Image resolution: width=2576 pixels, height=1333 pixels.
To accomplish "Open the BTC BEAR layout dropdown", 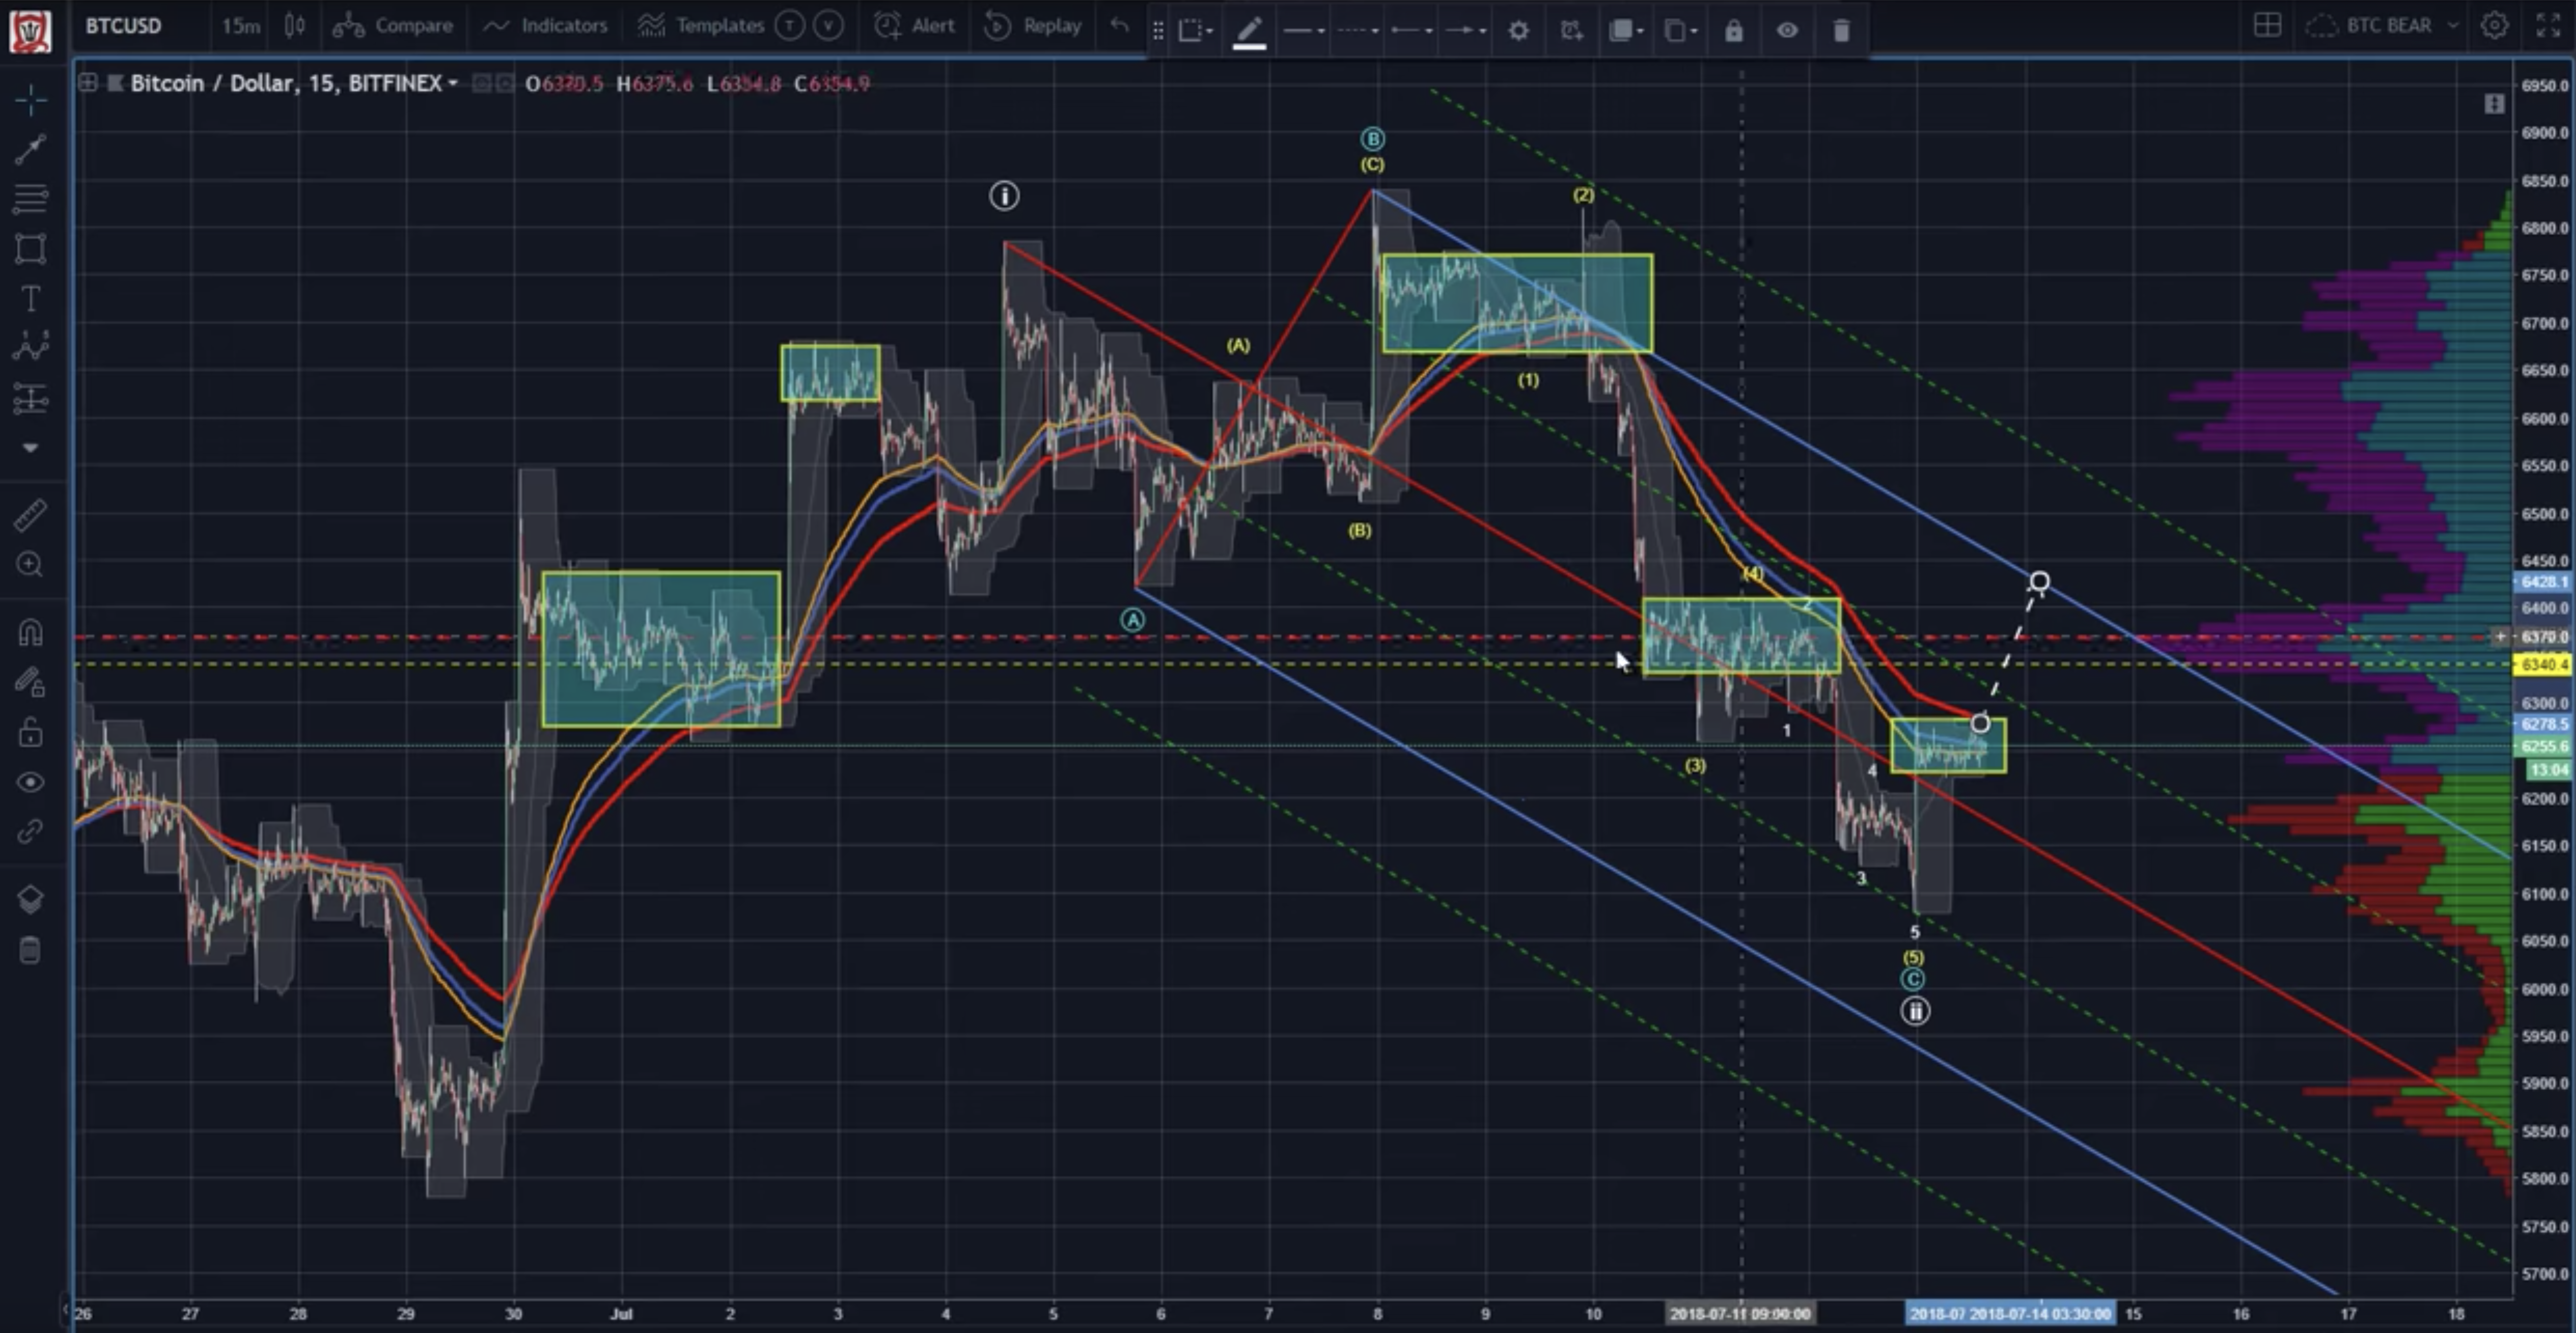I will point(2382,26).
